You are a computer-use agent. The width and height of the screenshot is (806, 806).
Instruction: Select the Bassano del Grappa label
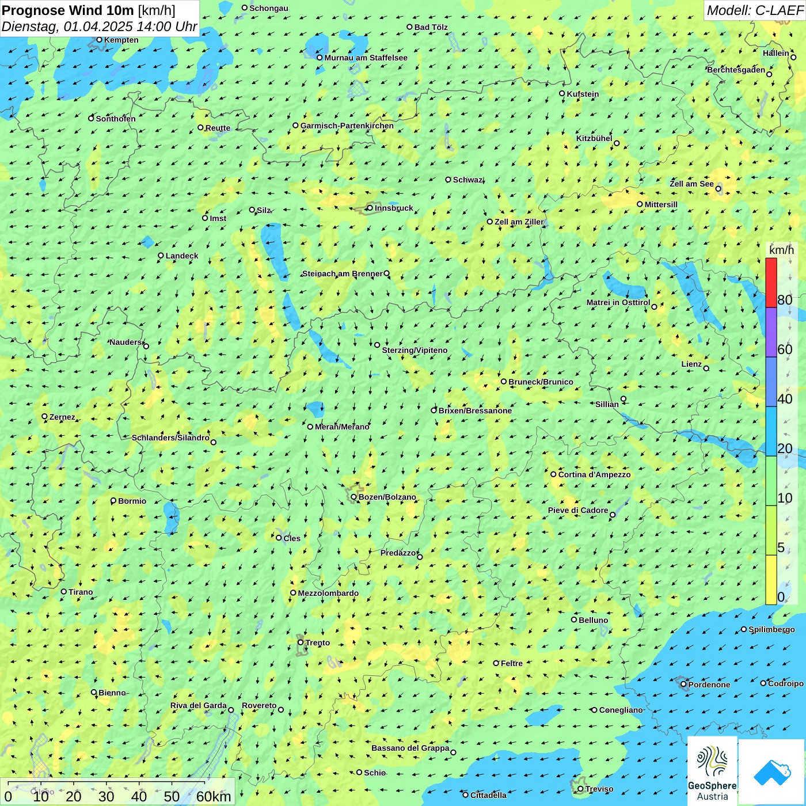[410, 748]
